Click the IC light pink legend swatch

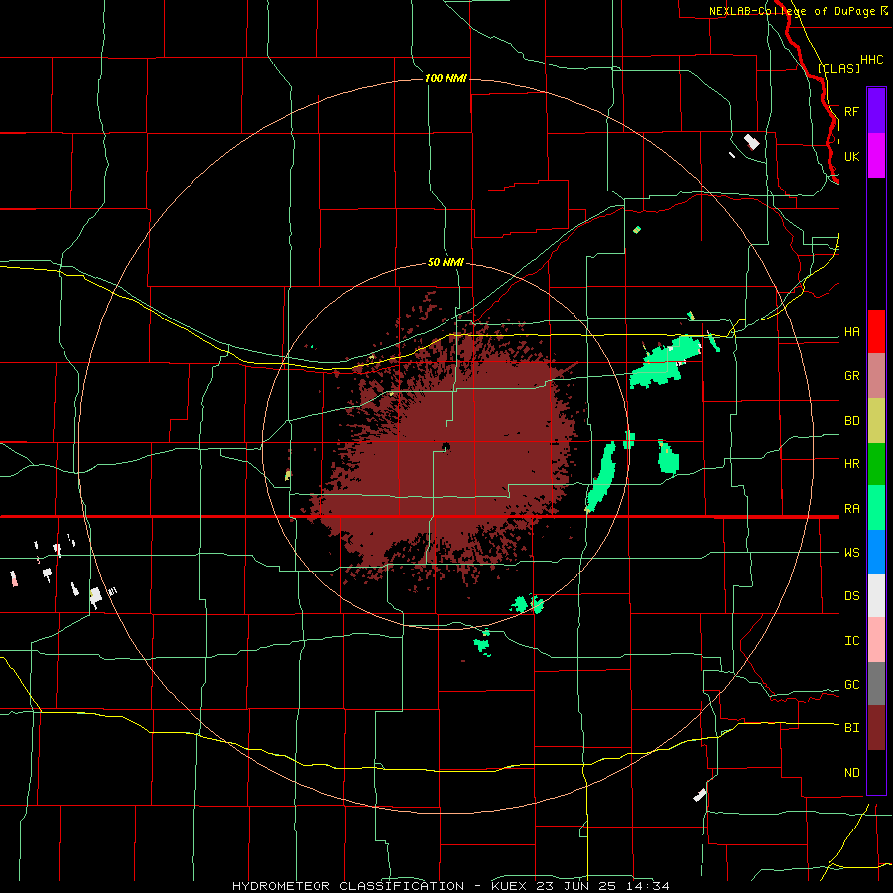coord(876,640)
